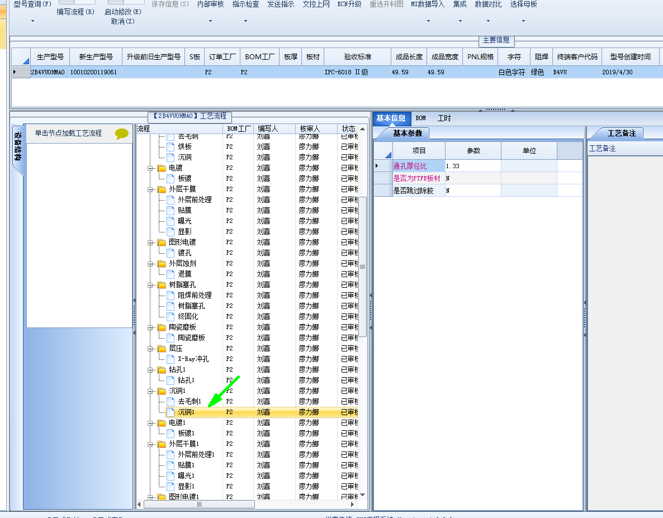Image resolution: width=663 pixels, height=518 pixels.
Task: Click the document icon beside 板镀
Action: 171,178
